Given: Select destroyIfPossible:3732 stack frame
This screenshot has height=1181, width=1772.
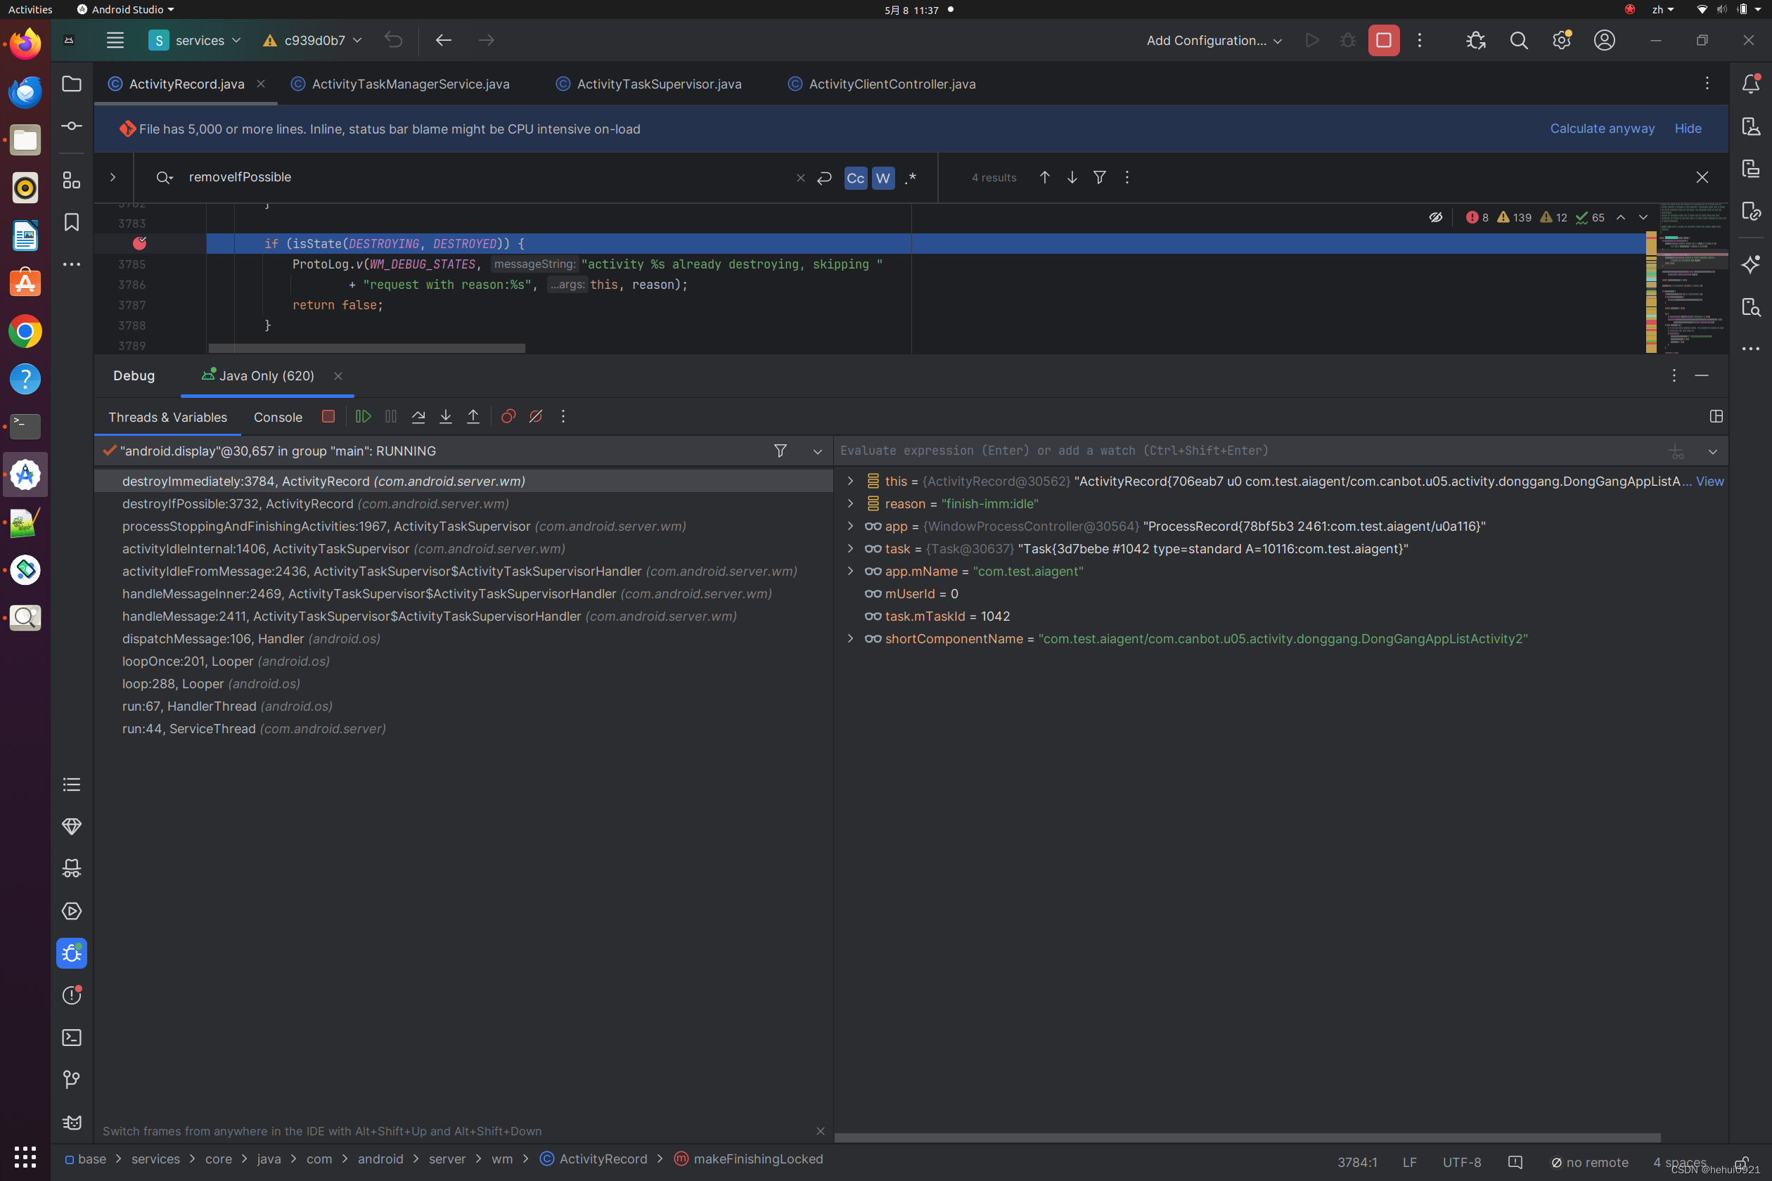Looking at the screenshot, I should click(463, 503).
